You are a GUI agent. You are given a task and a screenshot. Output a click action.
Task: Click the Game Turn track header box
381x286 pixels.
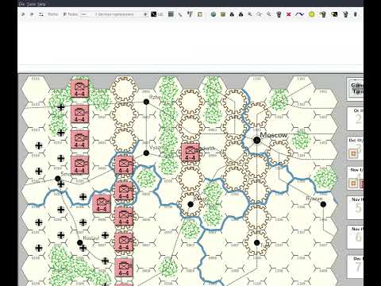pyautogui.click(x=355, y=88)
